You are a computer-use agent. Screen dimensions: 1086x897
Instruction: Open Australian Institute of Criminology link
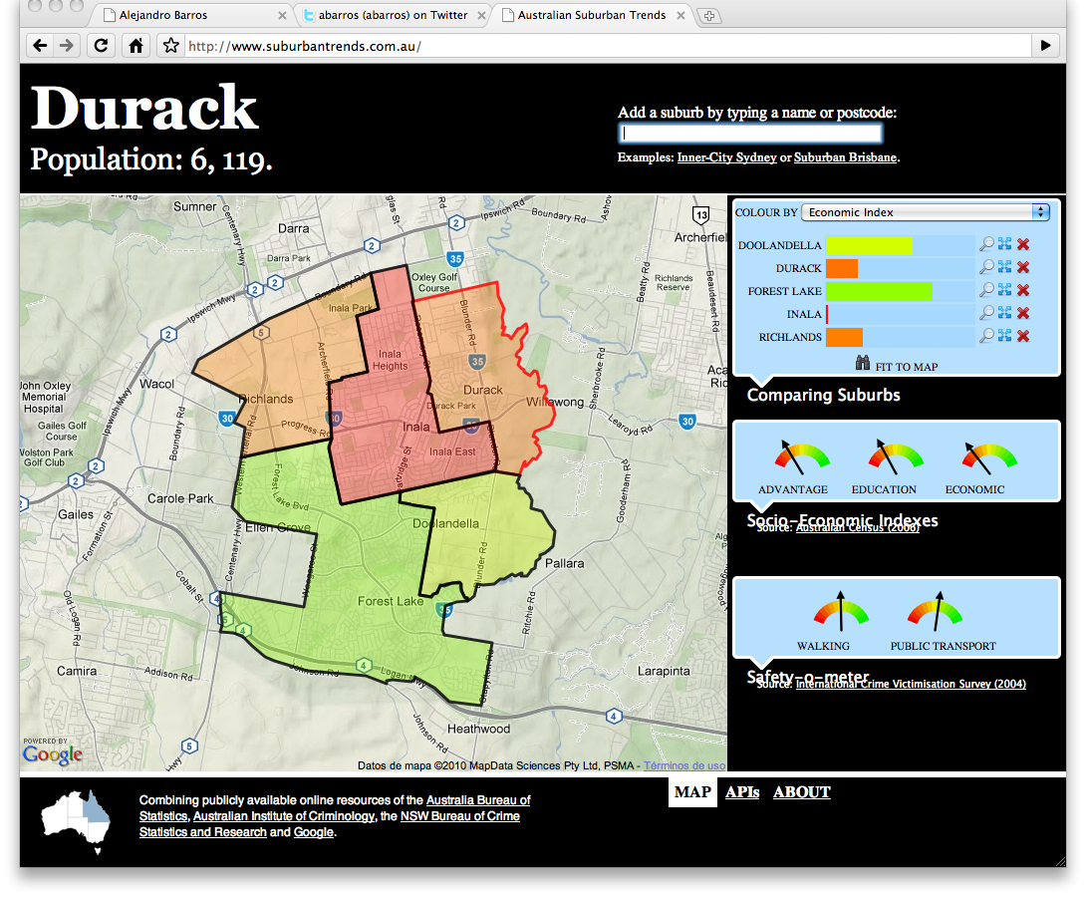coord(284,816)
